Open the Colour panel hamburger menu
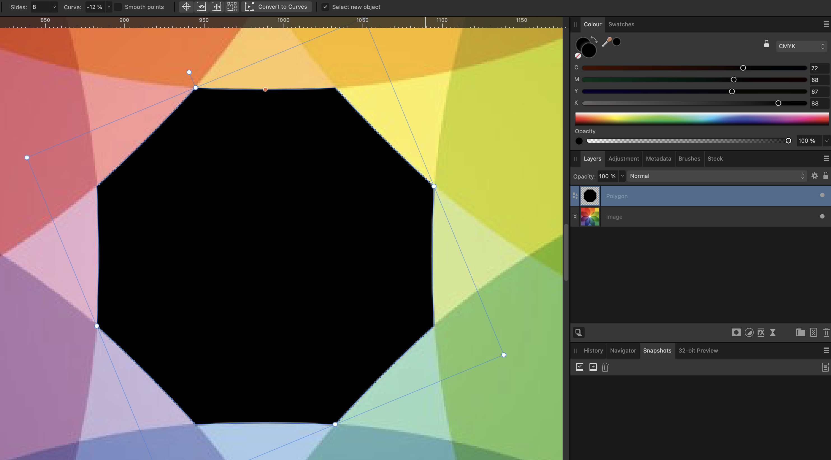 point(826,24)
